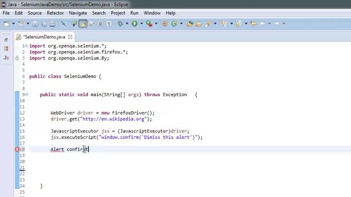Click the Last Edit Location icon
Screen dimensions: 351x197
(x=253, y=24)
